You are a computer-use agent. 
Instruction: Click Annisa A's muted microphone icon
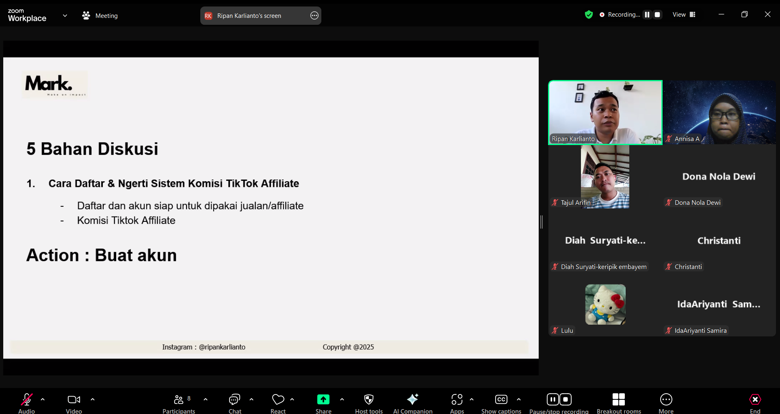coord(669,139)
